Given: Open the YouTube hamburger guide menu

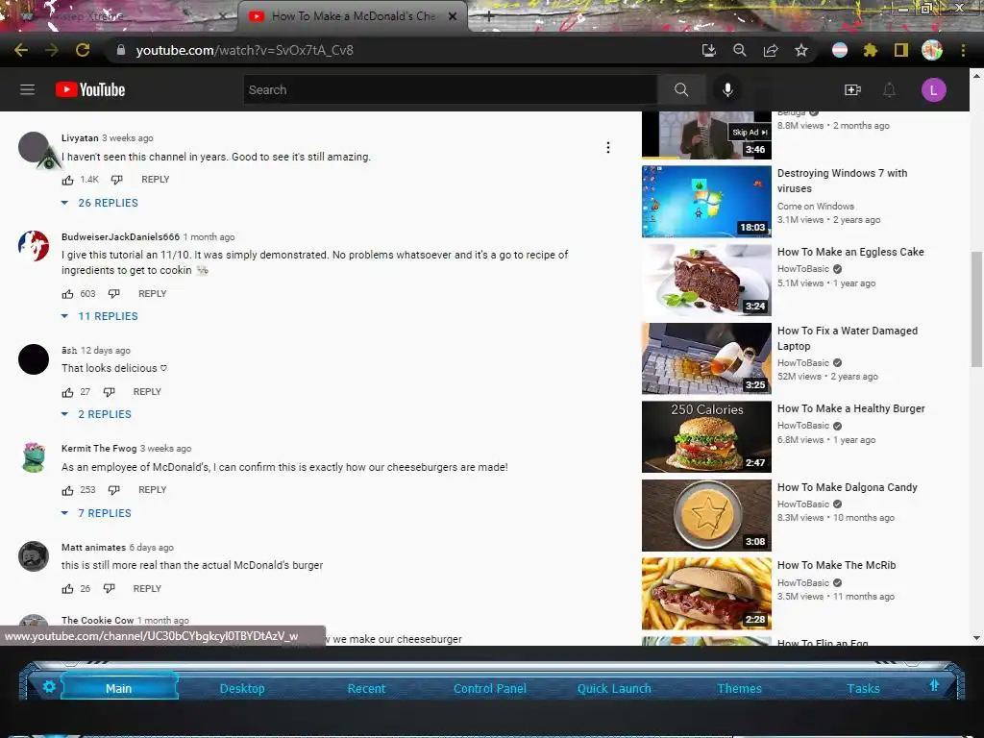Looking at the screenshot, I should [x=27, y=89].
